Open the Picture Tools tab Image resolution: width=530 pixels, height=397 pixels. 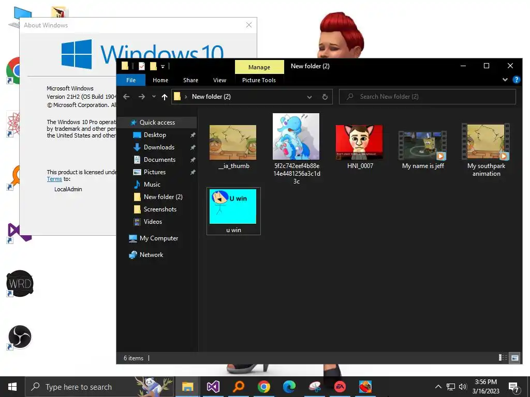point(259,80)
